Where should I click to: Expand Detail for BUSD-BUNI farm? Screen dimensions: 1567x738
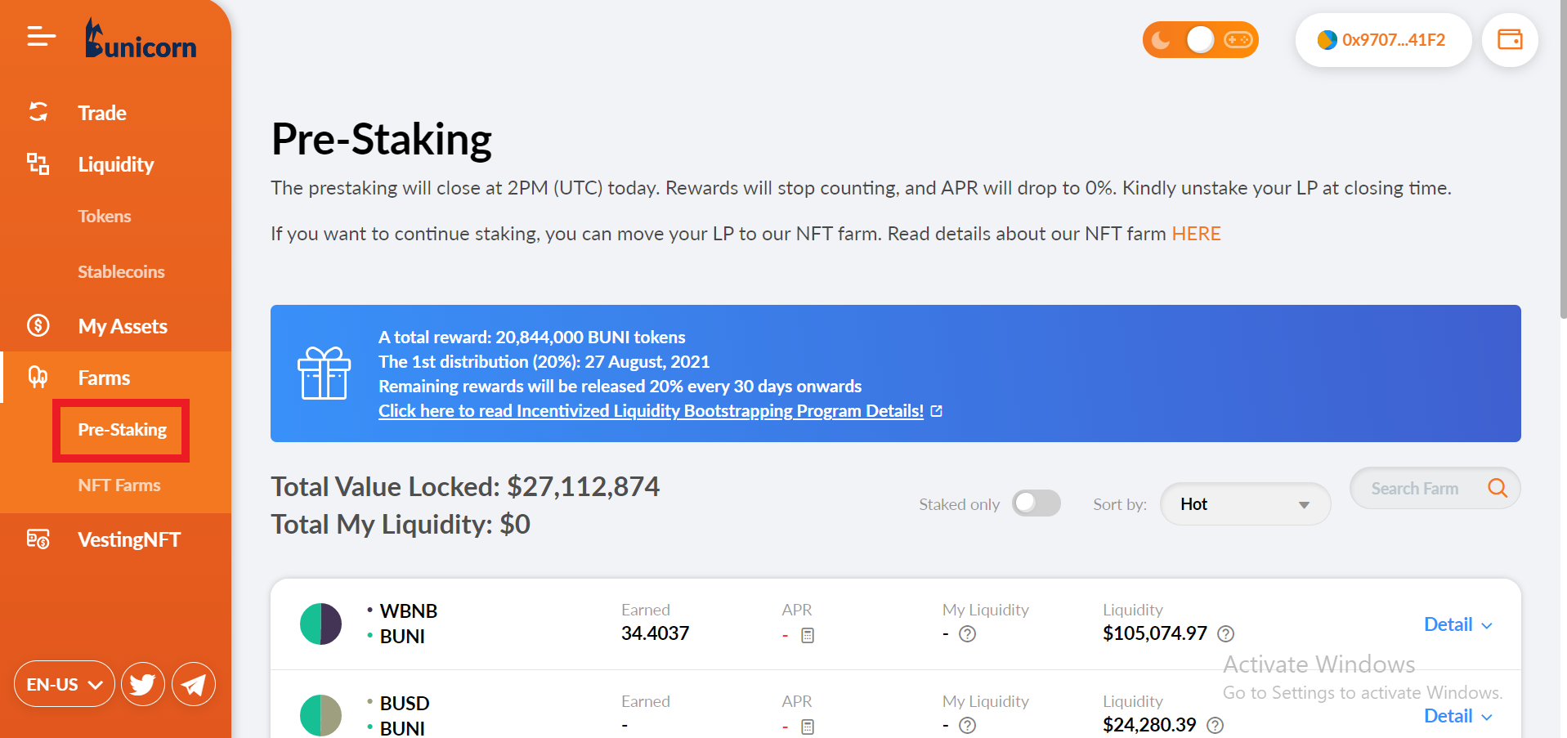click(1458, 716)
